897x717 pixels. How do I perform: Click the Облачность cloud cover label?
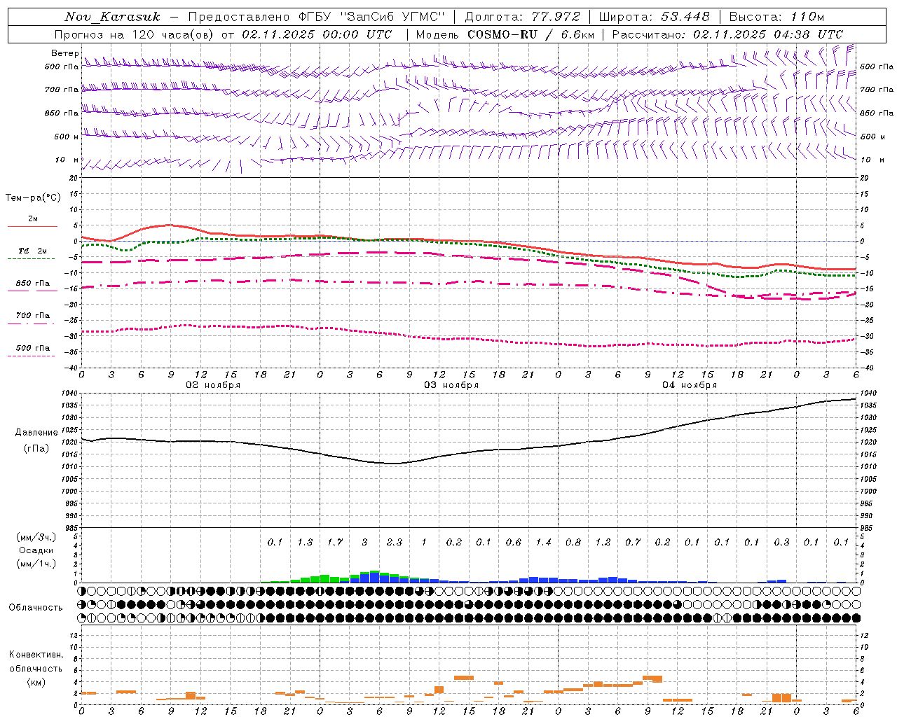[x=36, y=608]
